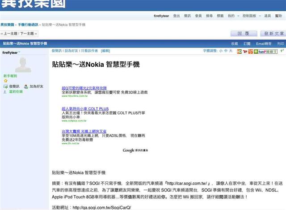Click fireflytear username in top bar

(161, 16)
